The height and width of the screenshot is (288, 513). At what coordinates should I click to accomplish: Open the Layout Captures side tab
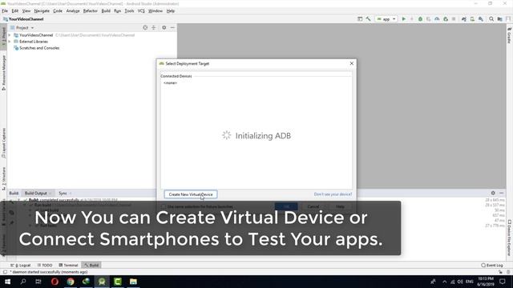[x=3, y=143]
